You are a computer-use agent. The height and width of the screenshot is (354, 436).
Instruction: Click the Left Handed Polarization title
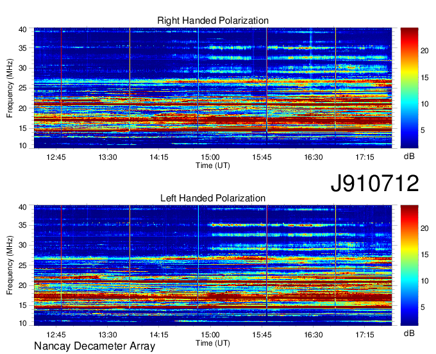pos(213,198)
